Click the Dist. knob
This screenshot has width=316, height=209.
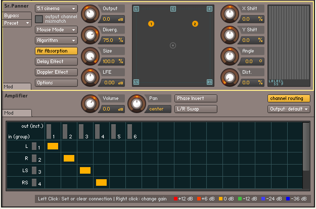230,77
